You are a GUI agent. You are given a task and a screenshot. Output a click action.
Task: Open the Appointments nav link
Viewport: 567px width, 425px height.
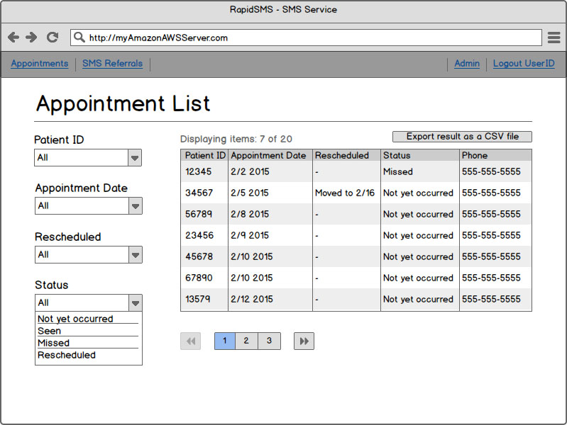pos(40,64)
